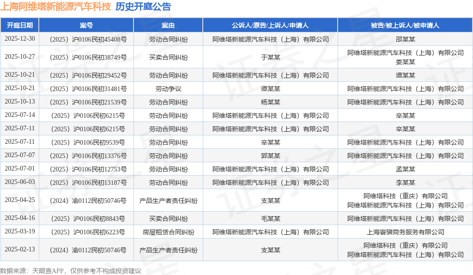Click defendant name 娄某某
This screenshot has width=473, height=275.
406,62
